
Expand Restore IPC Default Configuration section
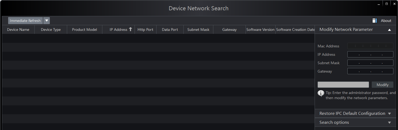tap(389, 113)
